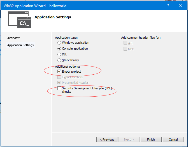Image resolution: width=188 pixels, height=147 pixels.
Task: Open the Overview page in sidebar
Action: (x=13, y=38)
